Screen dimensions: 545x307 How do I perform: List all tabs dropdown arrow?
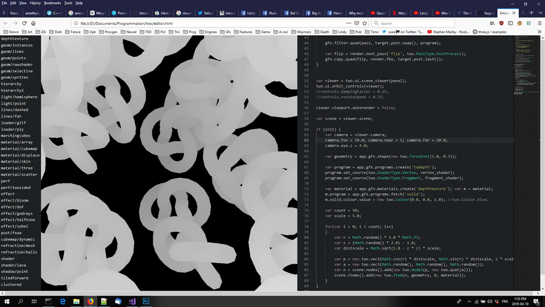click(x=540, y=13)
